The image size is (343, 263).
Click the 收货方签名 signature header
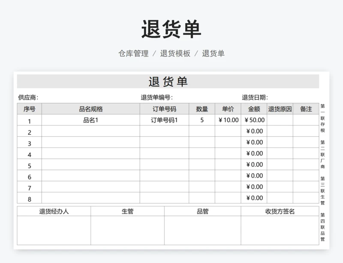[280, 212]
